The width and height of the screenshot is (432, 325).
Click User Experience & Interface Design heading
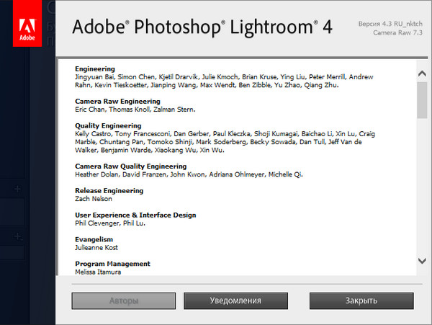pyautogui.click(x=135, y=215)
